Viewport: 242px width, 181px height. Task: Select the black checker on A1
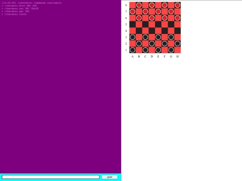(132, 50)
